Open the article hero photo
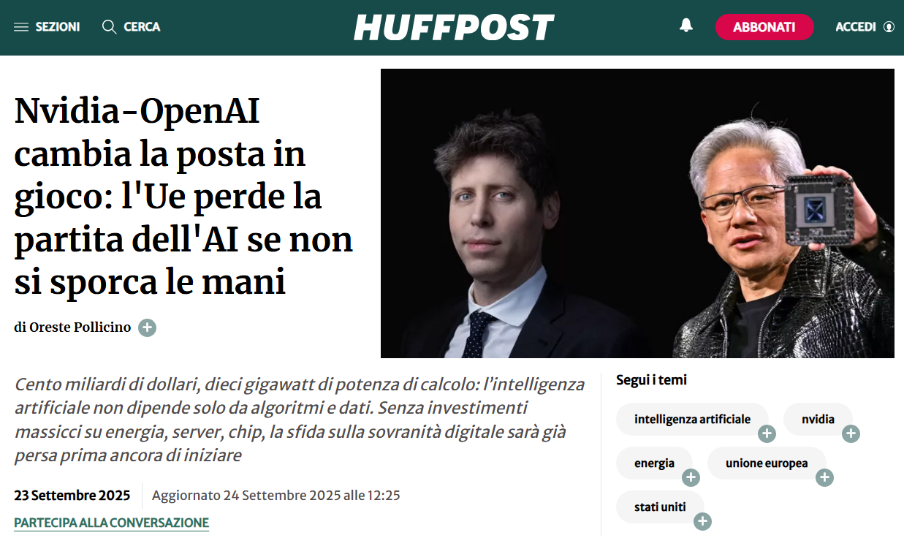The width and height of the screenshot is (904, 557). [x=637, y=213]
